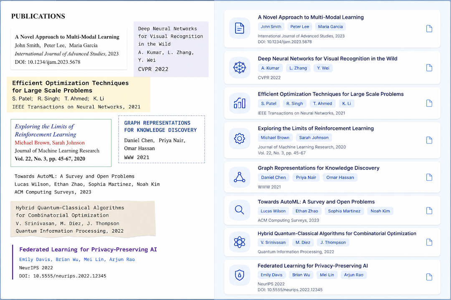451x300 pixels.
Task: Click the gear icon on the Reinforcement Learning card
Action: (x=239, y=139)
